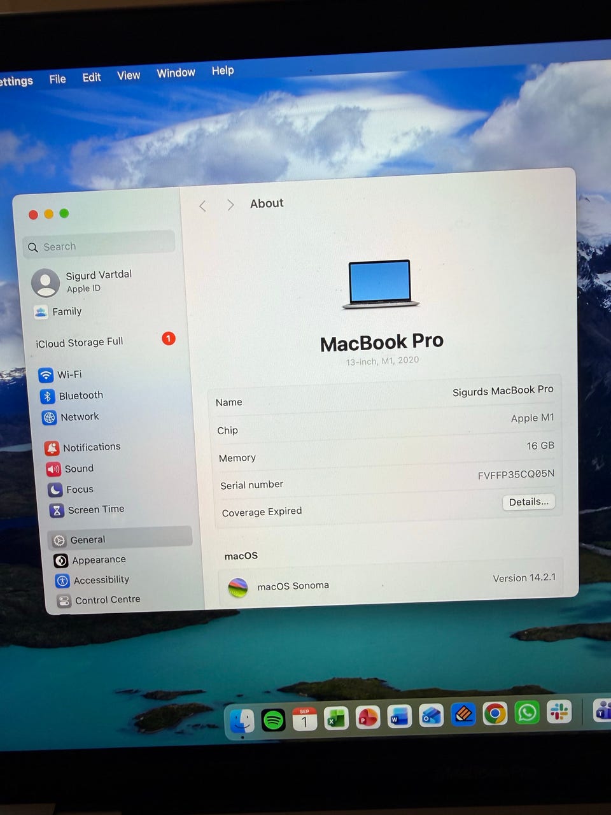Launch Google Chrome from the Dock

[495, 714]
